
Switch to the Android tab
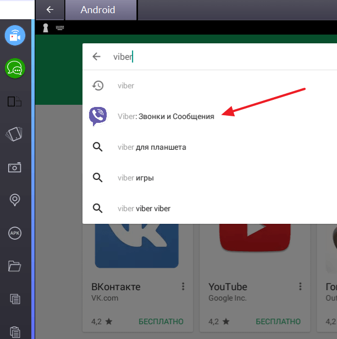tap(101, 10)
